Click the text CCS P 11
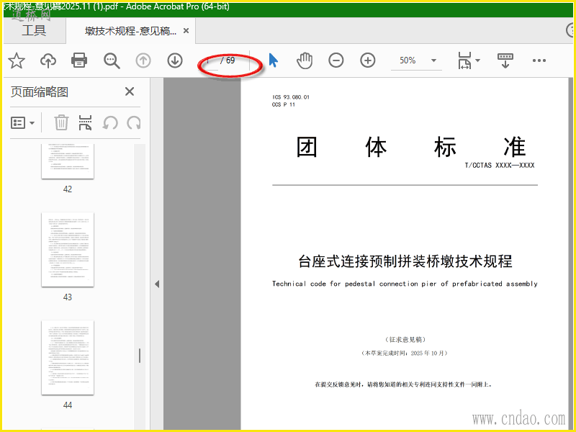 click(284, 104)
